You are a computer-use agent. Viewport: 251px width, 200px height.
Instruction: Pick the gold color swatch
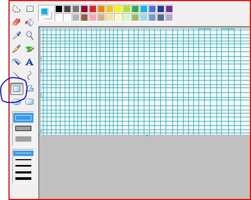pos(110,9)
